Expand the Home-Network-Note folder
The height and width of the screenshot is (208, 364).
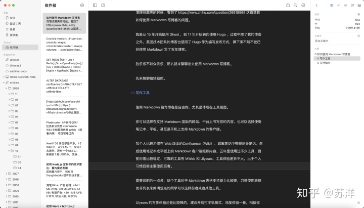pos(4,77)
